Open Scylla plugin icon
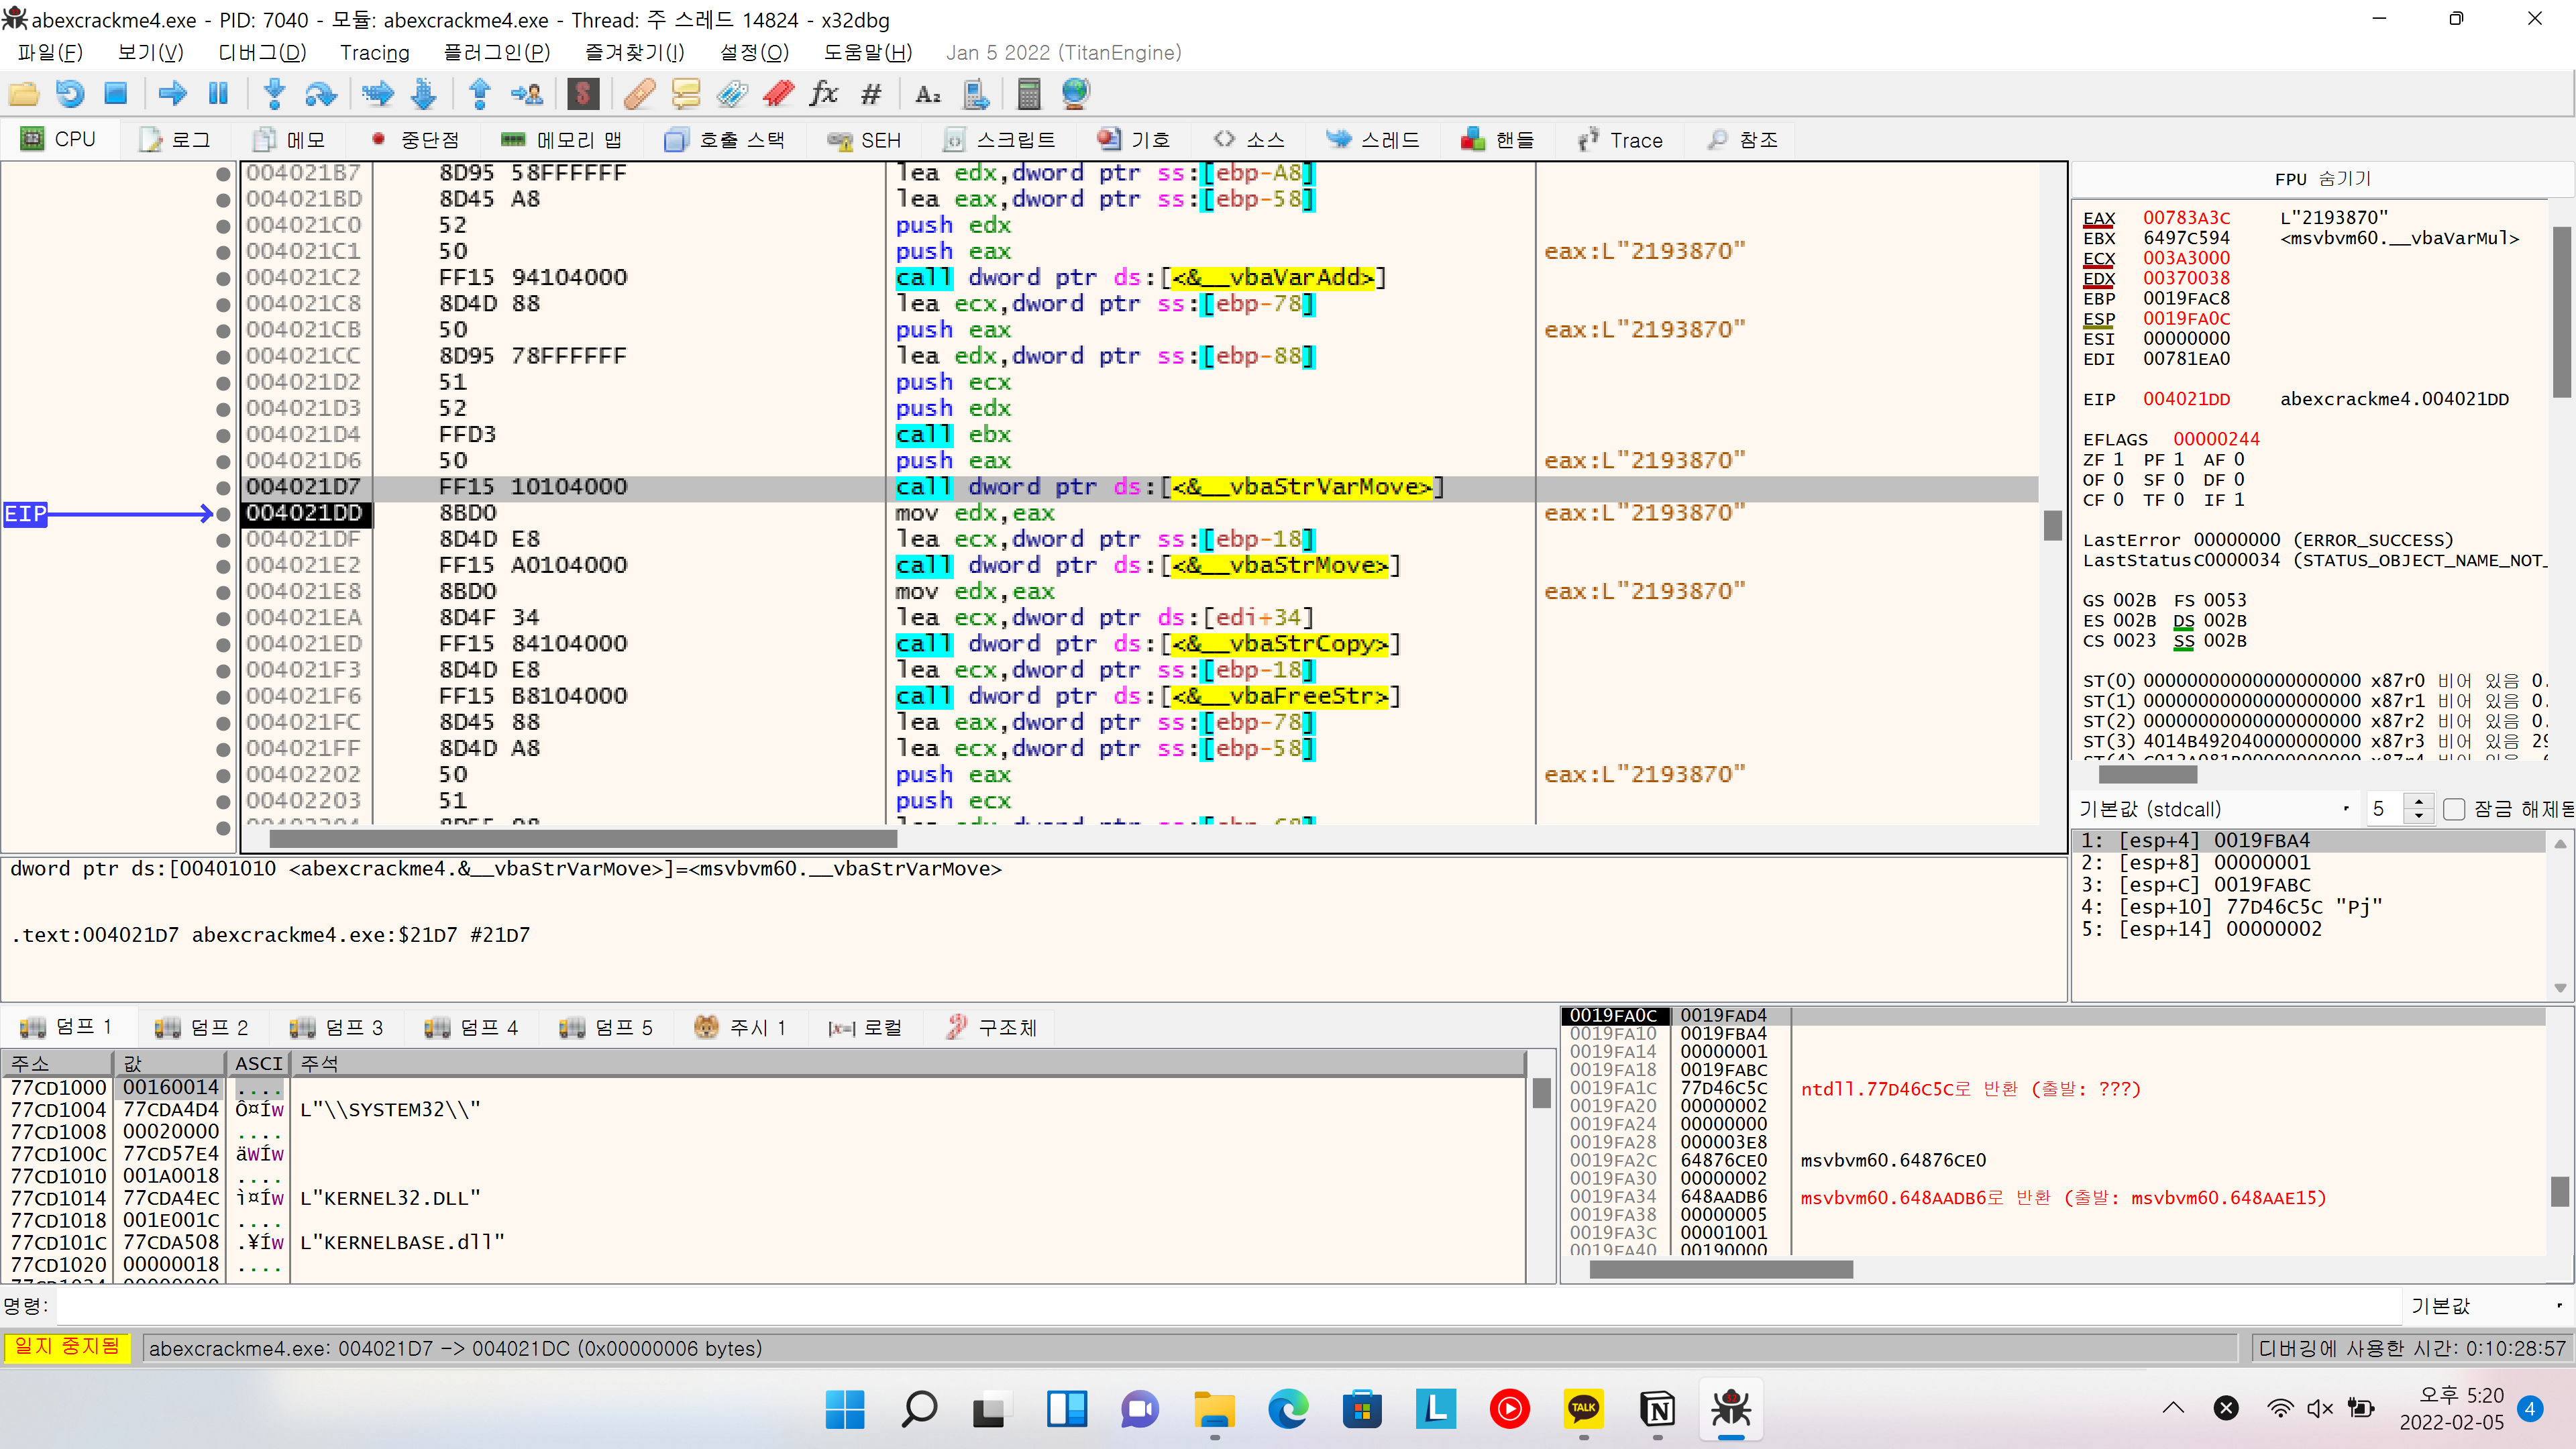This screenshot has height=1449, width=2576. pos(583,94)
